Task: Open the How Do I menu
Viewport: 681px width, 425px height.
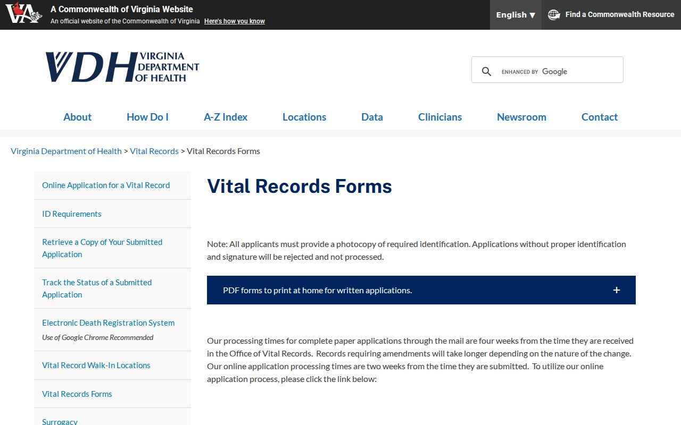Action: click(x=147, y=117)
